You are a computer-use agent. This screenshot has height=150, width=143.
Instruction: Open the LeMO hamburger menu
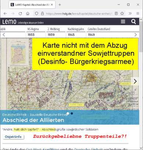tap(123, 21)
